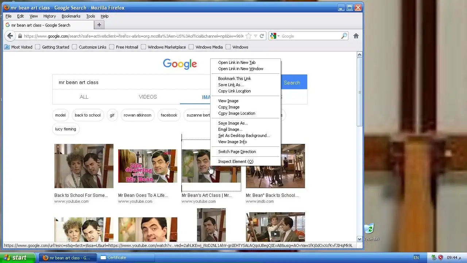Open the Edit menu
Screen dimensions: 467x263
pyautogui.click(x=20, y=16)
